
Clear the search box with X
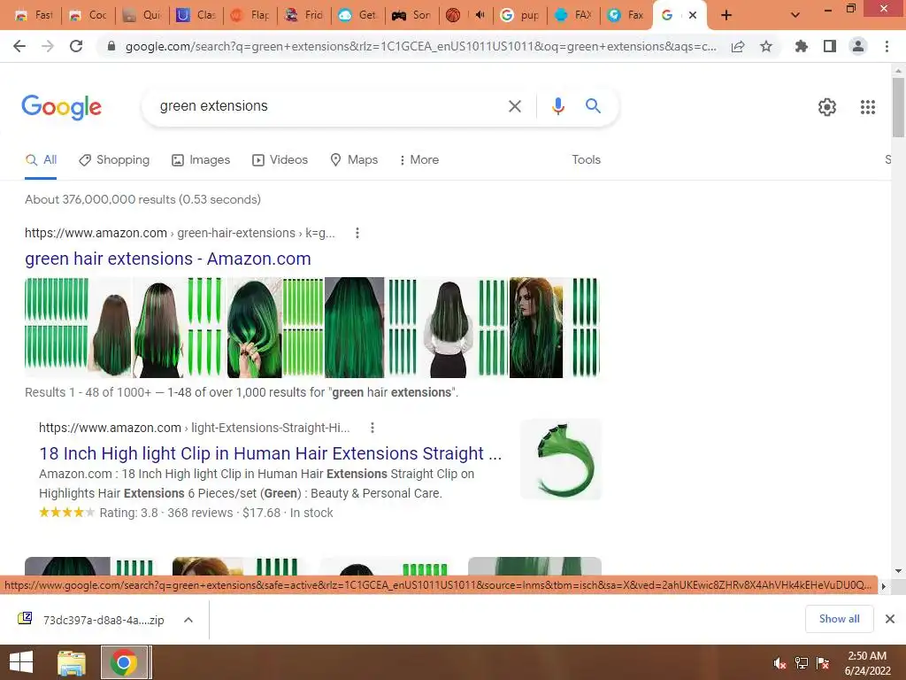[x=514, y=106]
